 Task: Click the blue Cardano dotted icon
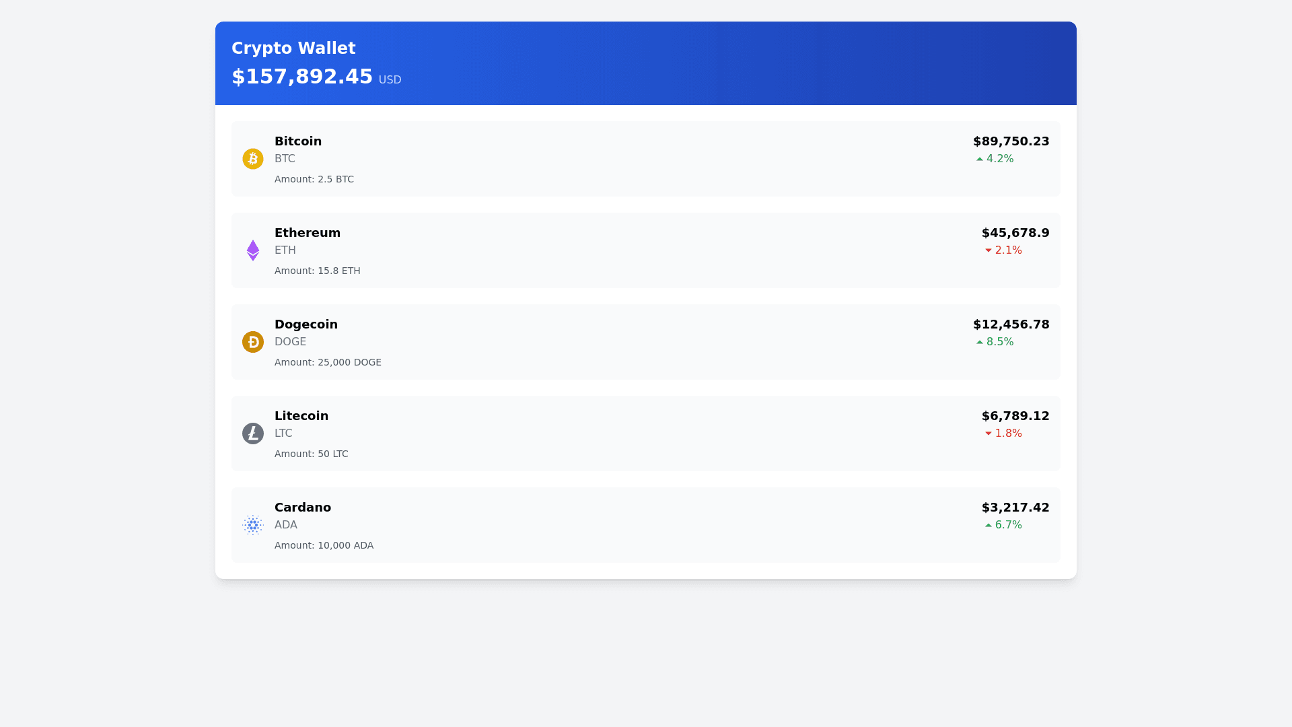coord(253,525)
